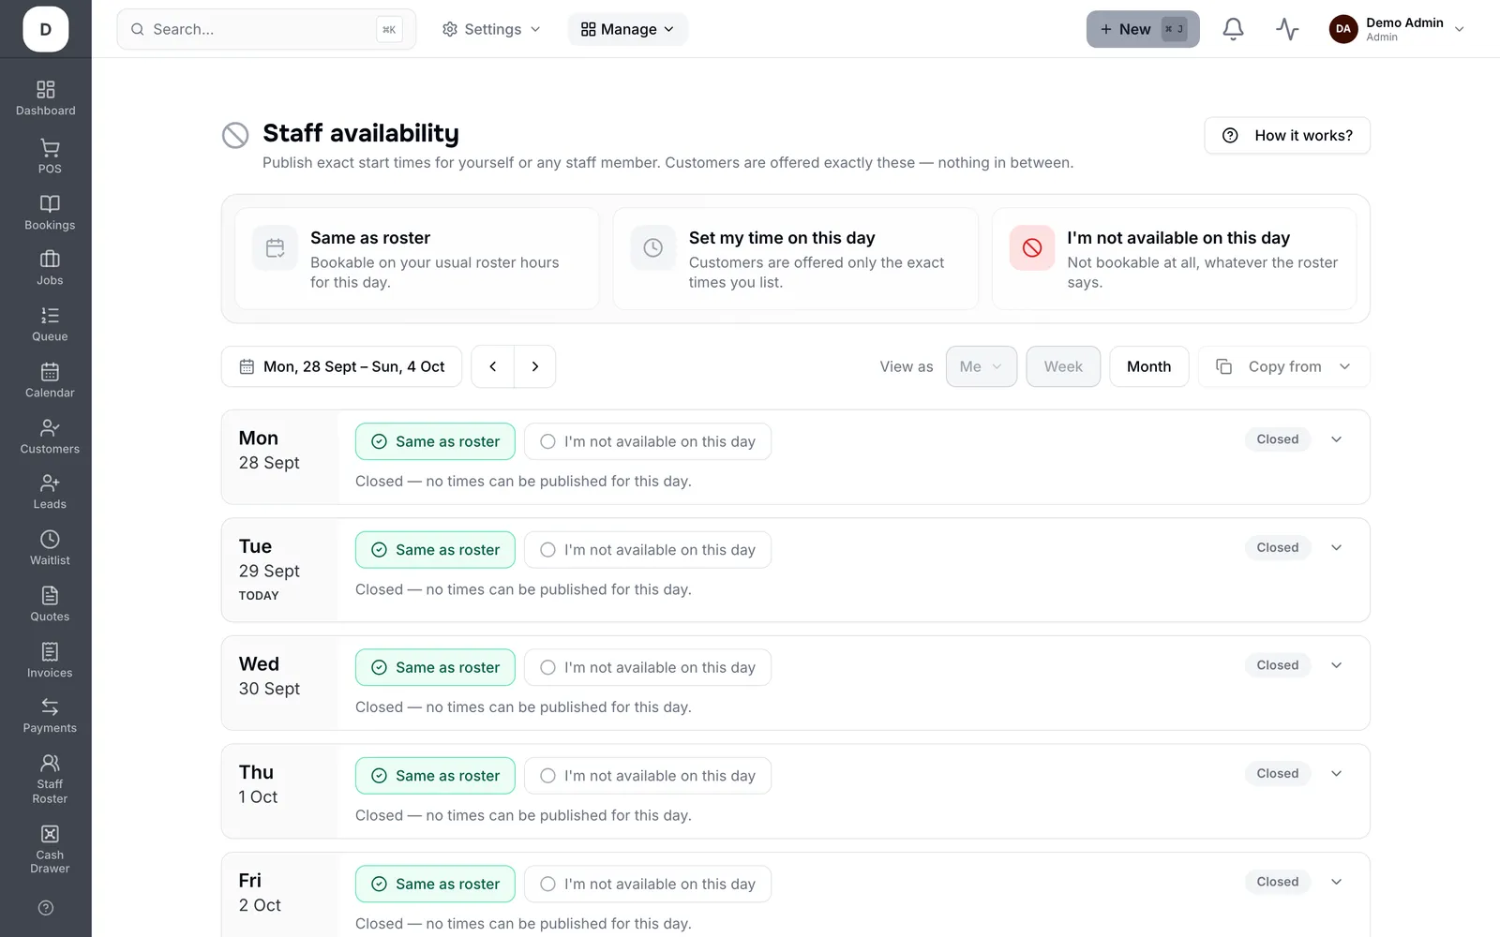Open the Queue sidebar item
The width and height of the screenshot is (1500, 937).
pyautogui.click(x=50, y=323)
